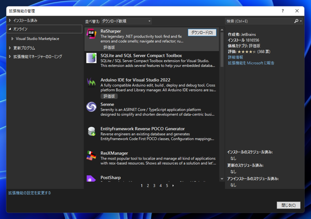Select the ReSharper extension title
311x219 pixels.
(x=111, y=31)
